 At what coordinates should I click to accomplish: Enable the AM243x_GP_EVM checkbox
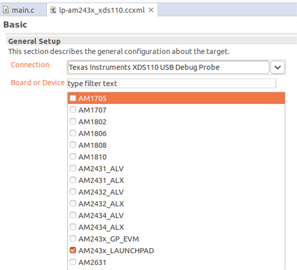pyautogui.click(x=73, y=238)
